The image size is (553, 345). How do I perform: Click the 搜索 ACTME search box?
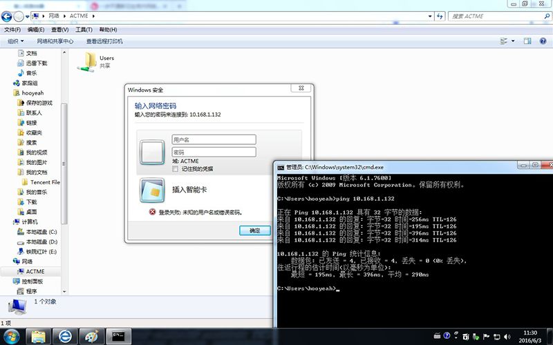(x=494, y=16)
